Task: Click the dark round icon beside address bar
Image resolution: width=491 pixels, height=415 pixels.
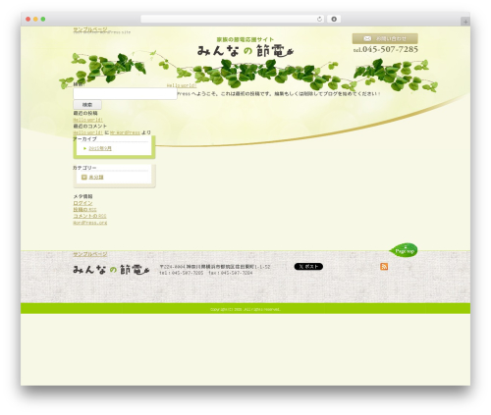Action: (x=334, y=20)
